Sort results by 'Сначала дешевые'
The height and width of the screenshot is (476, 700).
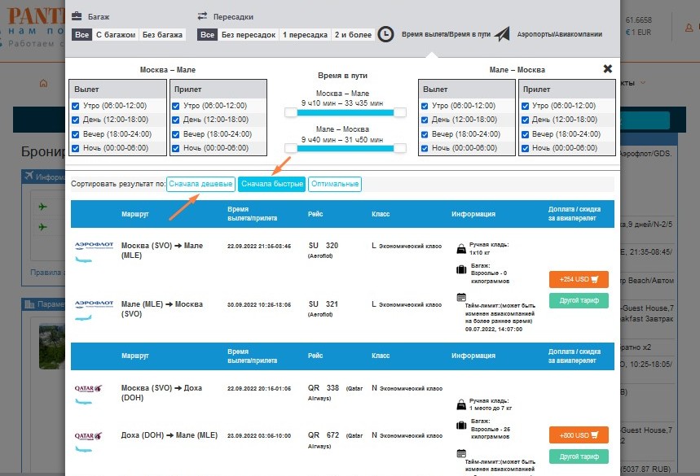tap(200, 185)
